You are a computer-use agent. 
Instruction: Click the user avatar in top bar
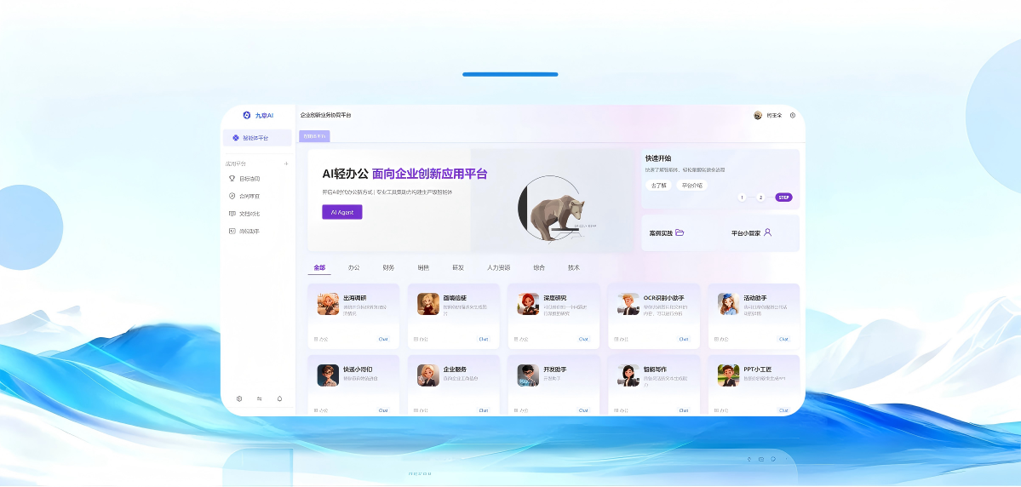coord(758,115)
